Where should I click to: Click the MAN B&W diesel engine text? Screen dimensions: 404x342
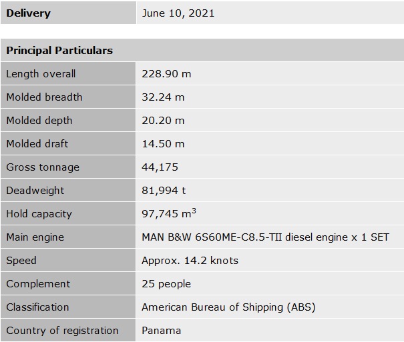point(265,237)
